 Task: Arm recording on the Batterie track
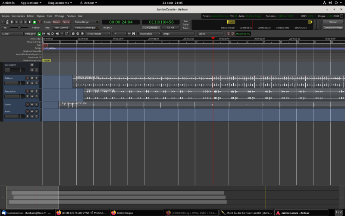(x=27, y=78)
